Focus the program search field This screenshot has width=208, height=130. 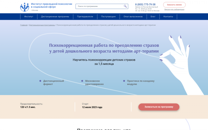click(102, 6)
